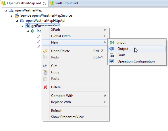Choose Show Properties View
This screenshot has height=131, width=168.
pos(75,117)
